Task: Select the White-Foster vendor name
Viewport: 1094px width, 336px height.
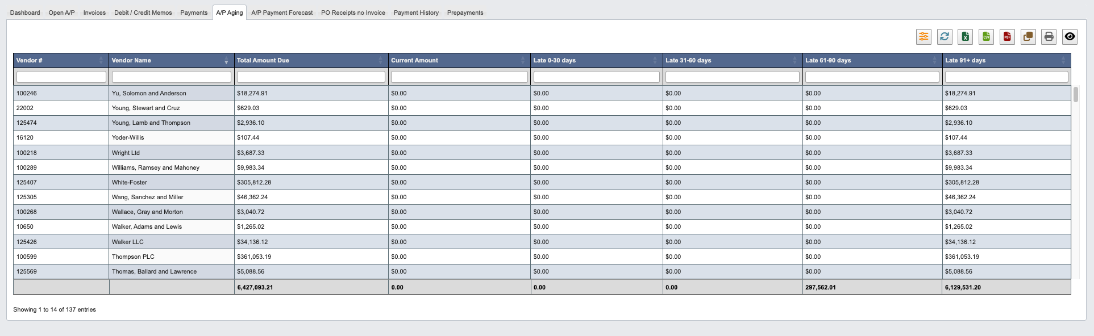Action: coord(129,182)
